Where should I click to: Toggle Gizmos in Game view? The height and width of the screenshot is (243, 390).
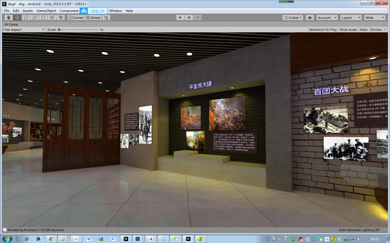376,30
